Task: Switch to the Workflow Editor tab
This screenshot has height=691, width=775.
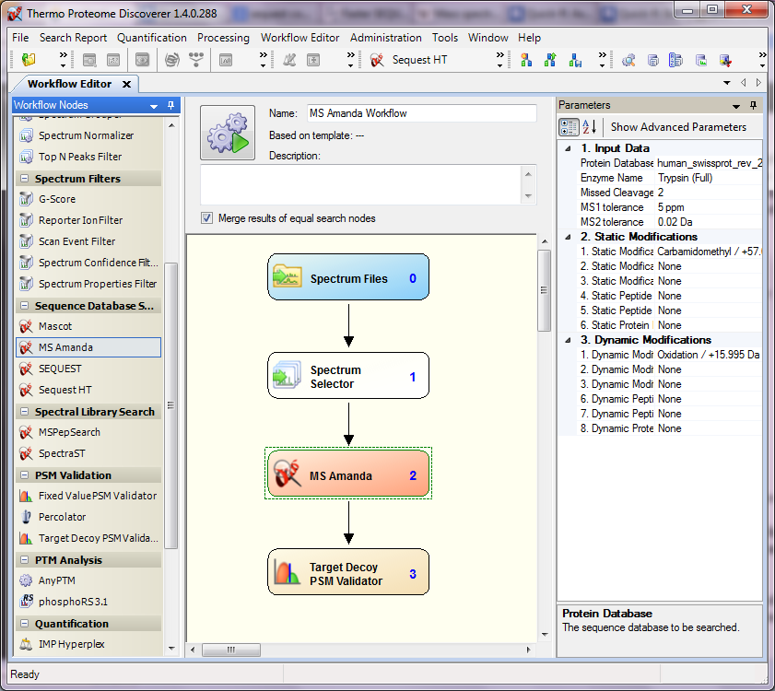Action: click(x=69, y=84)
